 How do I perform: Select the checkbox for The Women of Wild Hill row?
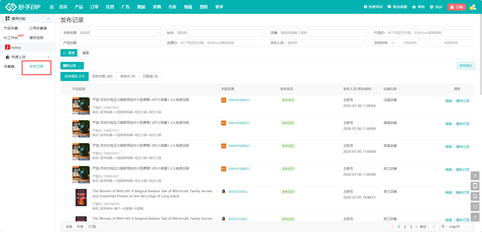[65, 200]
